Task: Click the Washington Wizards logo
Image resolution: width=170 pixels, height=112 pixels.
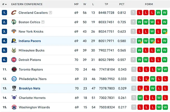Action: point(14,107)
